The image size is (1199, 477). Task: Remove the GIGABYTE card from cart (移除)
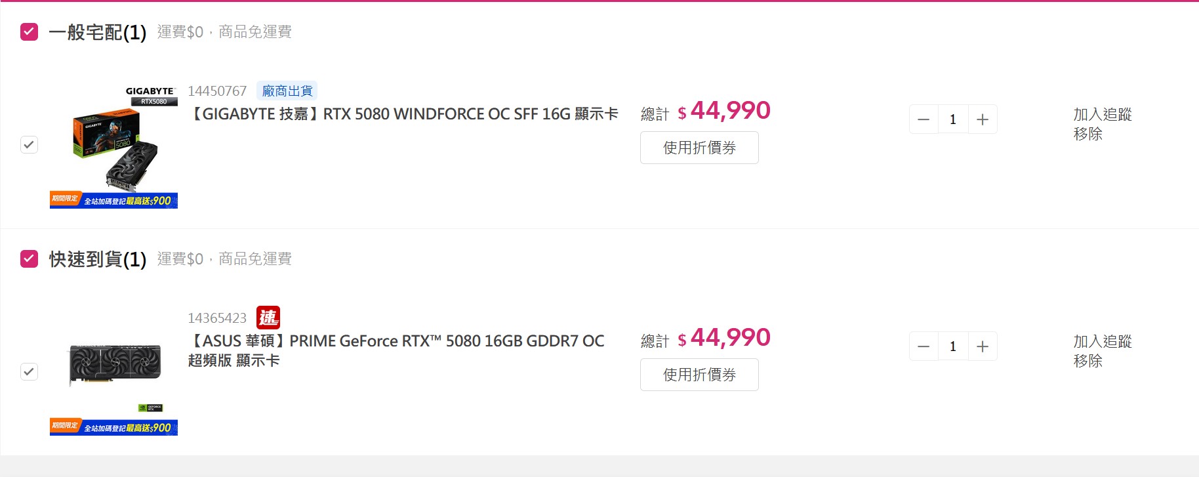[x=1087, y=134]
